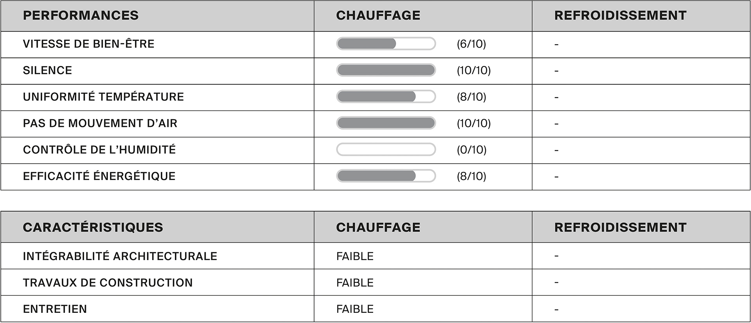This screenshot has height=323, width=751.
Task: Click the Pas de mouvement d'air bar
Action: point(386,123)
